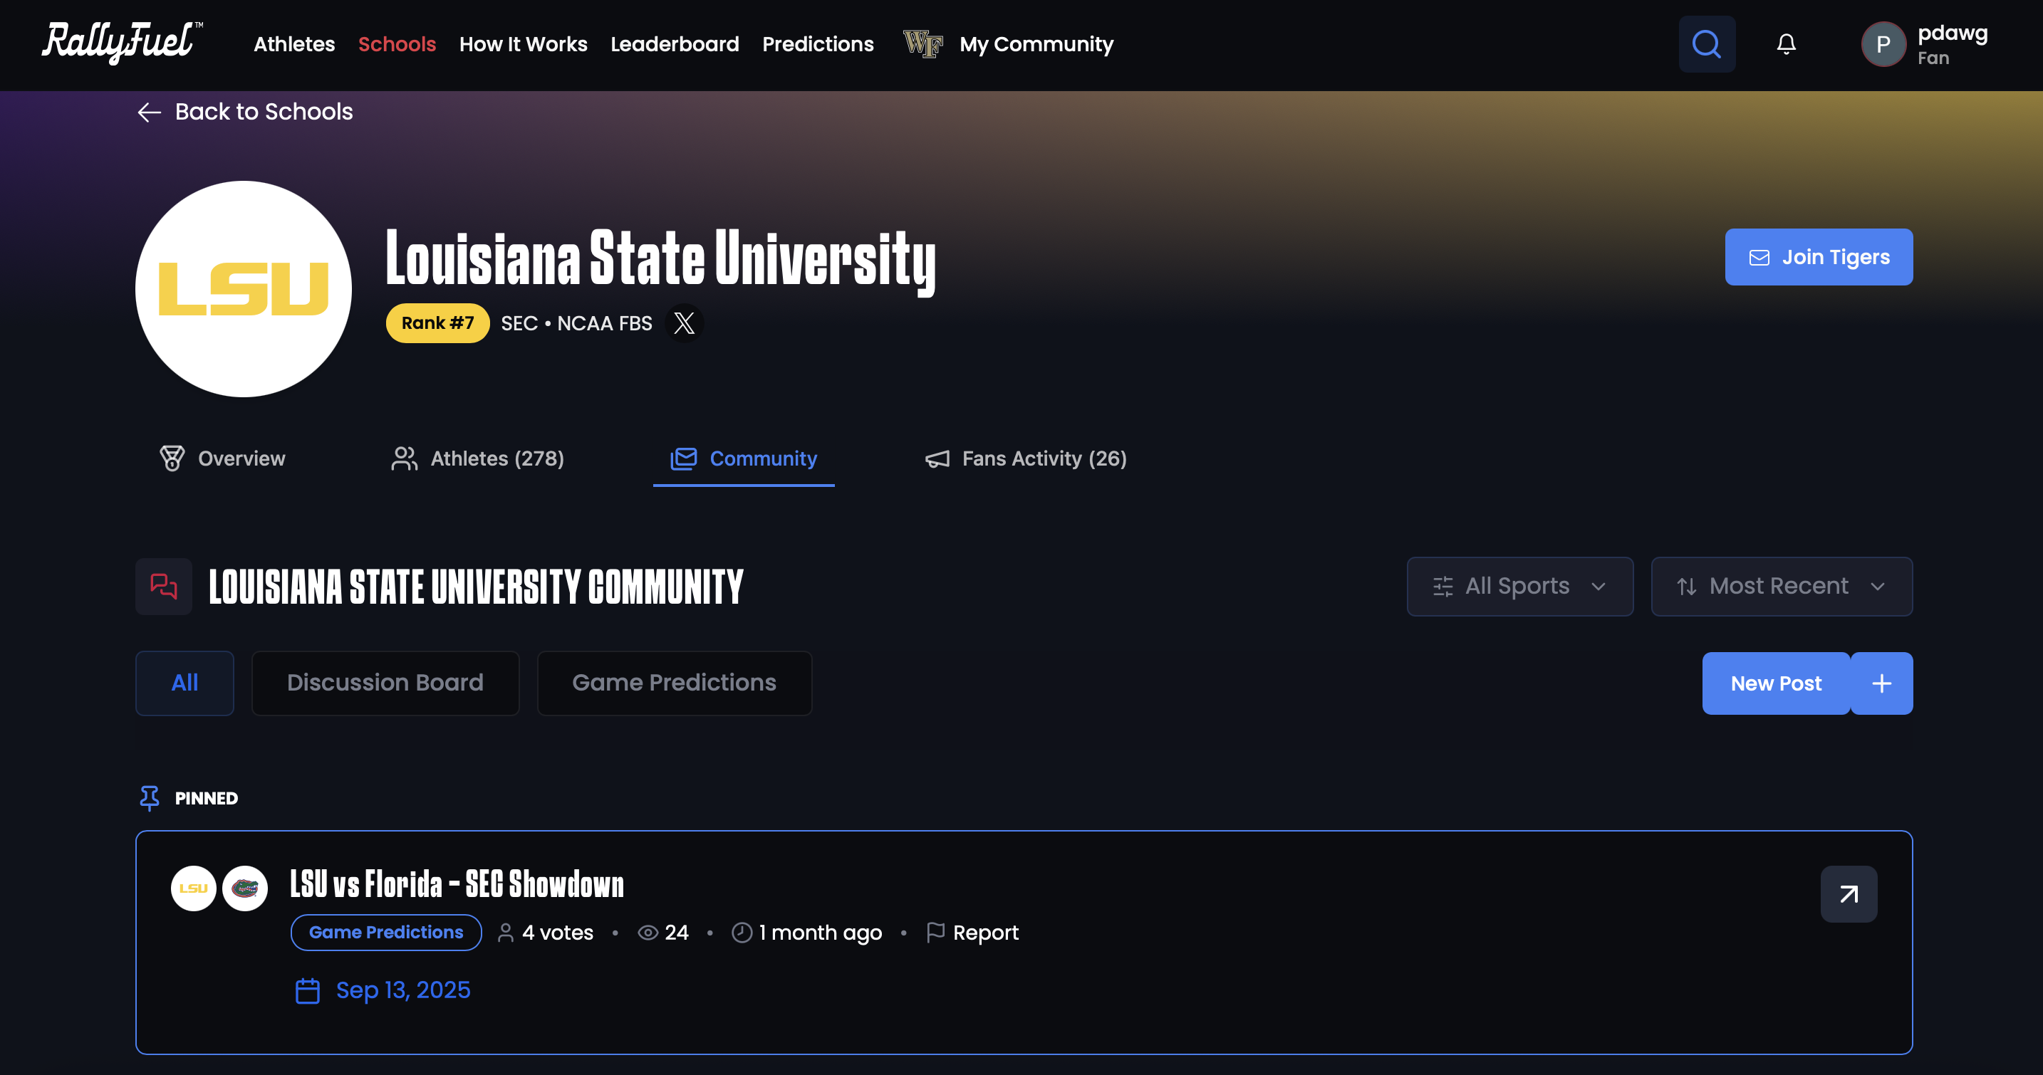The height and width of the screenshot is (1075, 2043).
Task: Go to Athletes in top navigation
Action: (294, 44)
